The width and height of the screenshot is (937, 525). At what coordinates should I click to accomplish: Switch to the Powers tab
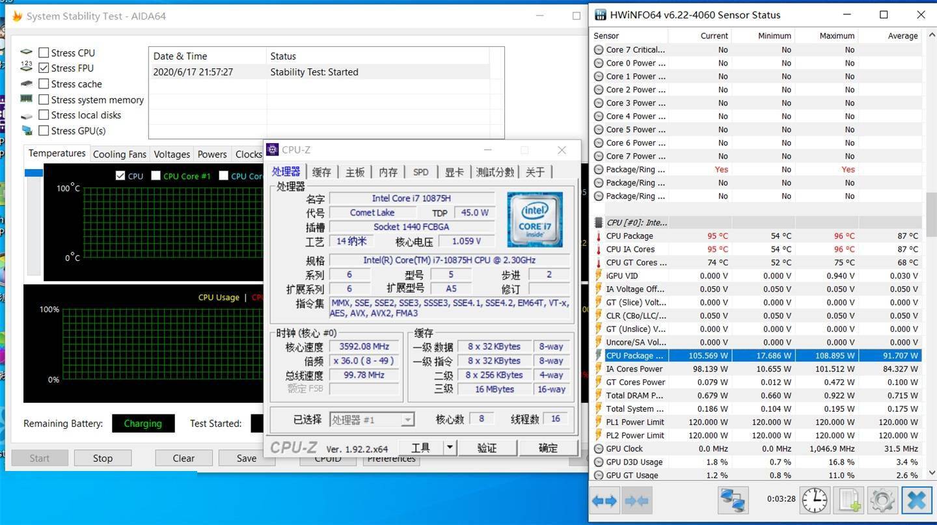[212, 154]
